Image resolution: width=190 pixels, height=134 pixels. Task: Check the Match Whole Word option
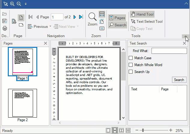click(x=131, y=65)
